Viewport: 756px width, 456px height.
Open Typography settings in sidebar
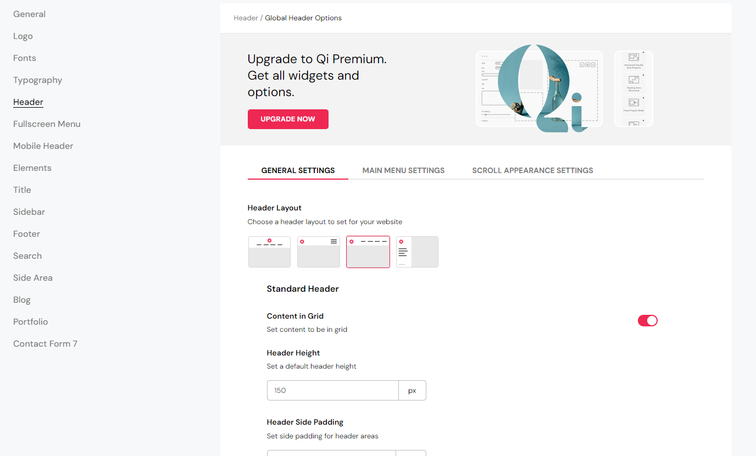click(38, 80)
